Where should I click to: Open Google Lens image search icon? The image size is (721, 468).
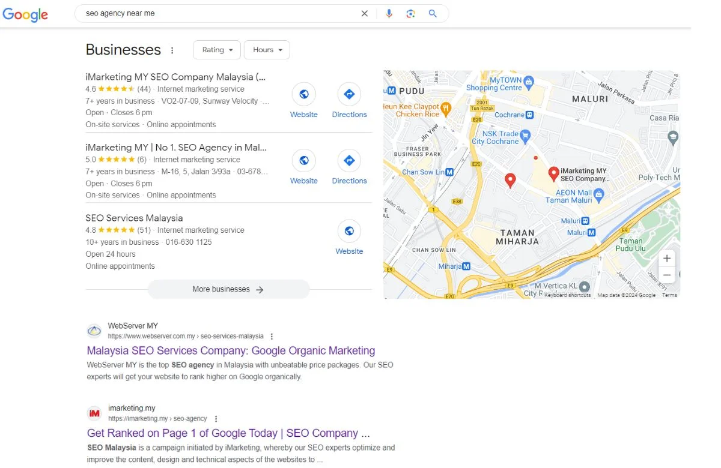410,13
